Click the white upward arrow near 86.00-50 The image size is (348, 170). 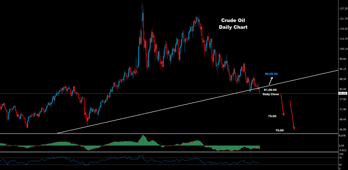coord(271,81)
